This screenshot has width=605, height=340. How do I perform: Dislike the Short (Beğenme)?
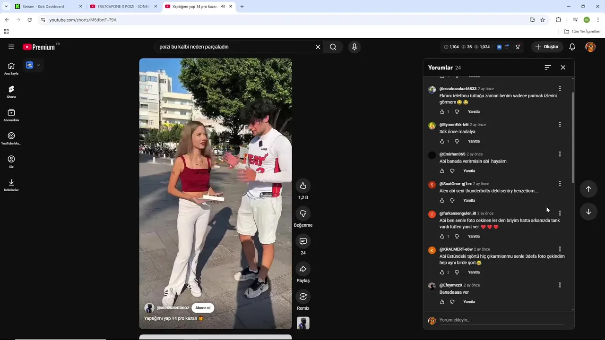303,213
